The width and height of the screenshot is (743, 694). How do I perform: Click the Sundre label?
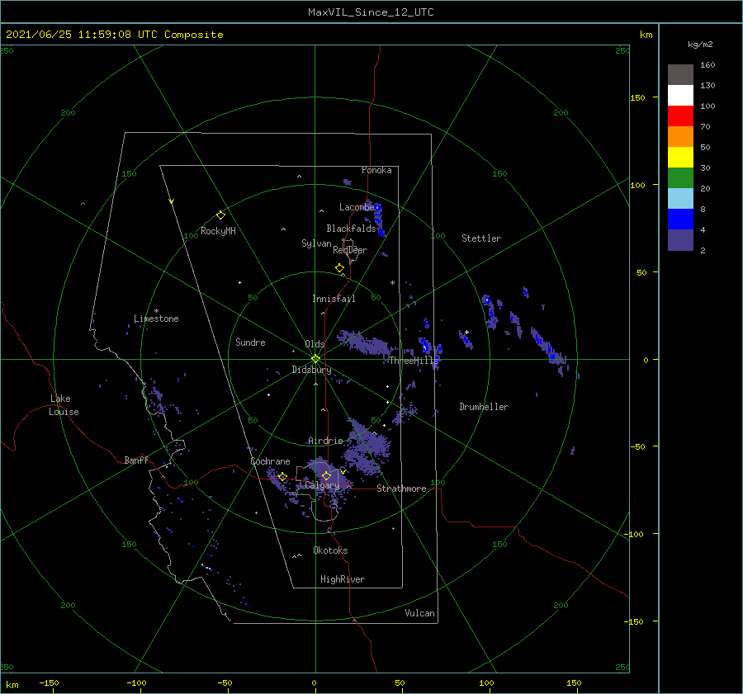250,342
